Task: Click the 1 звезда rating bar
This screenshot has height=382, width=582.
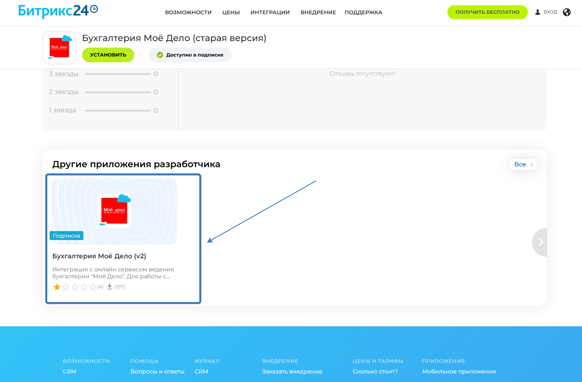Action: point(118,111)
